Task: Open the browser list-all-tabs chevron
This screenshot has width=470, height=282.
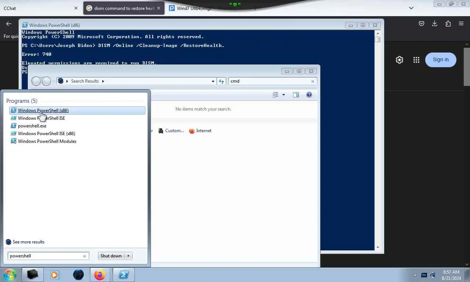Action: point(411,8)
